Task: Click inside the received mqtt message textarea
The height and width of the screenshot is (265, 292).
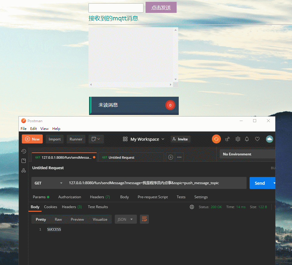Action: [131, 55]
